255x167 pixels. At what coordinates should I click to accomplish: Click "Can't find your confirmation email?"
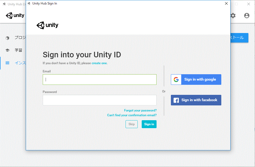click(x=132, y=115)
